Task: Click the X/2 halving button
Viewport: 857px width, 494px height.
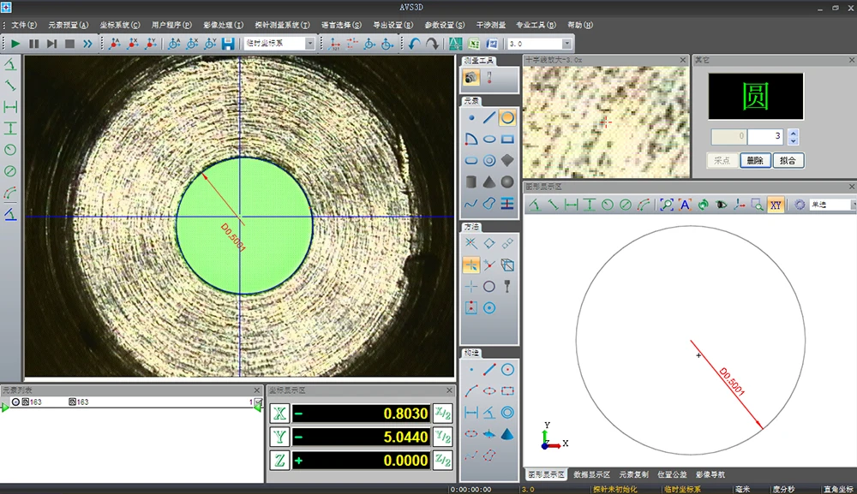Action: [442, 414]
